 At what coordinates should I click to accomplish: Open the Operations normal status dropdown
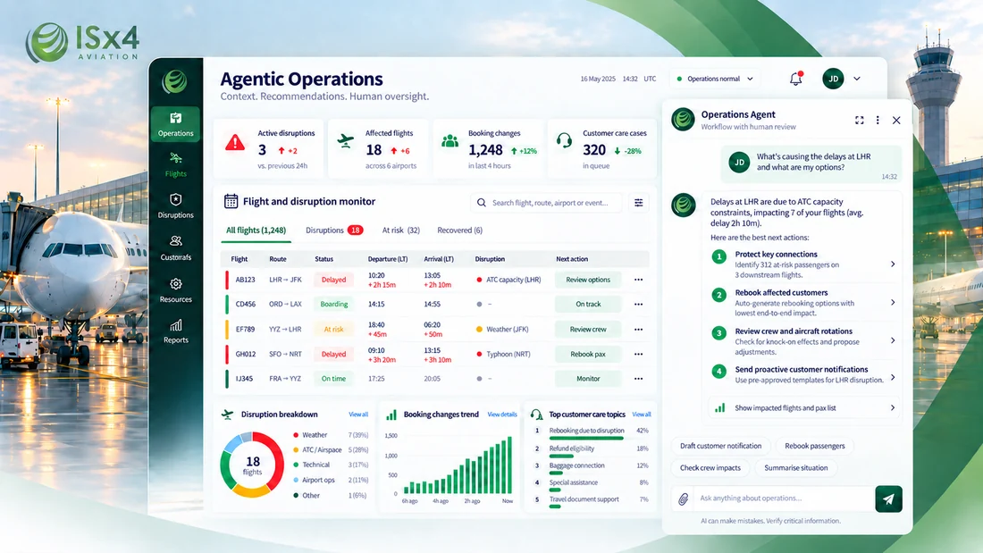click(x=715, y=79)
